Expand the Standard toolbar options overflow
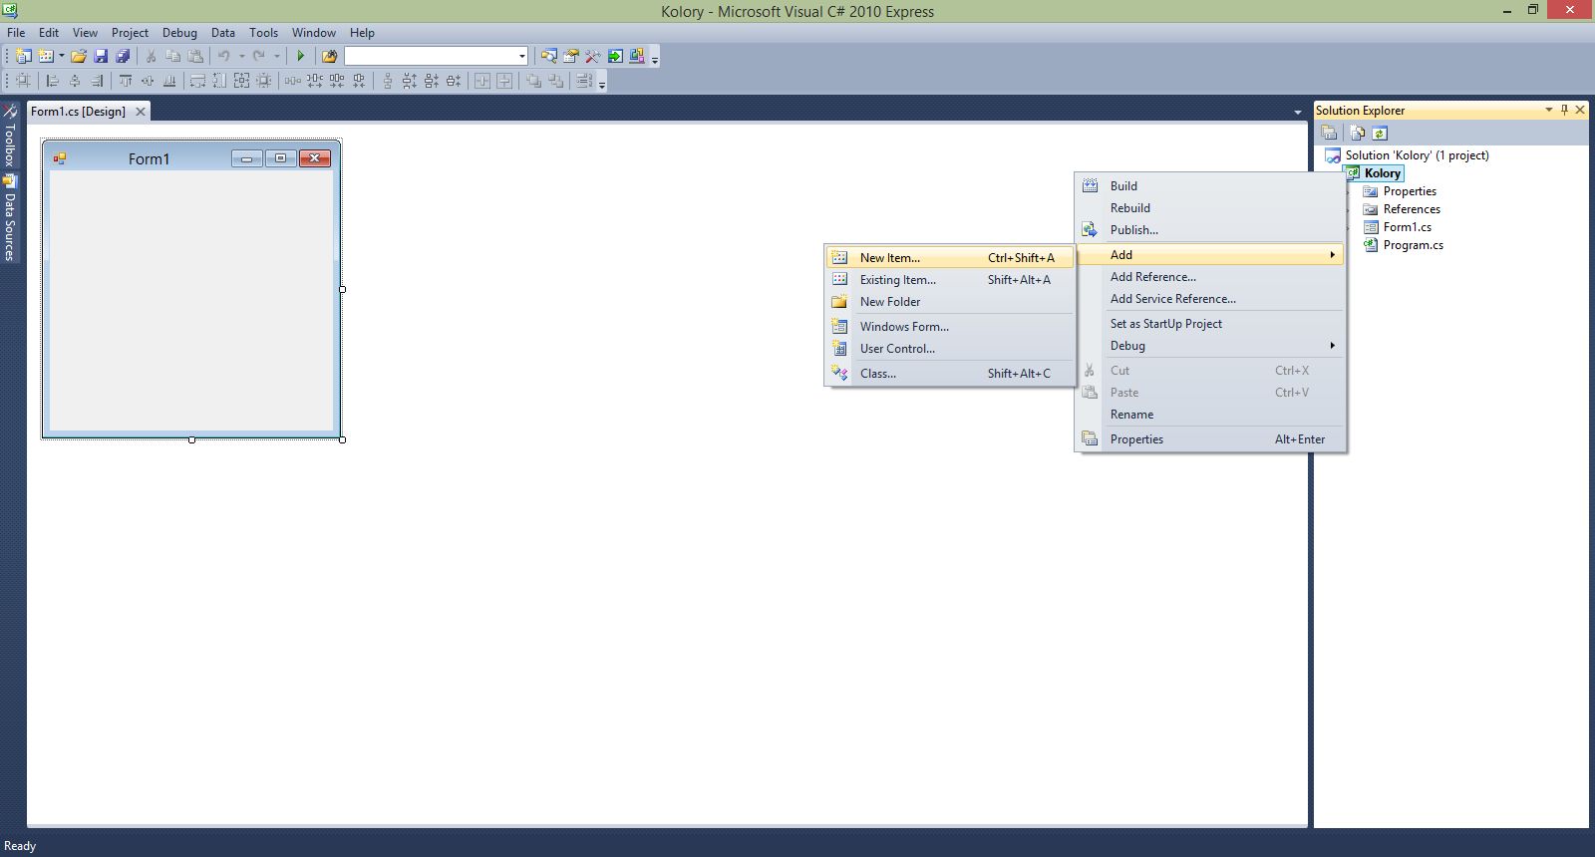Image resolution: width=1595 pixels, height=857 pixels. pyautogui.click(x=655, y=60)
